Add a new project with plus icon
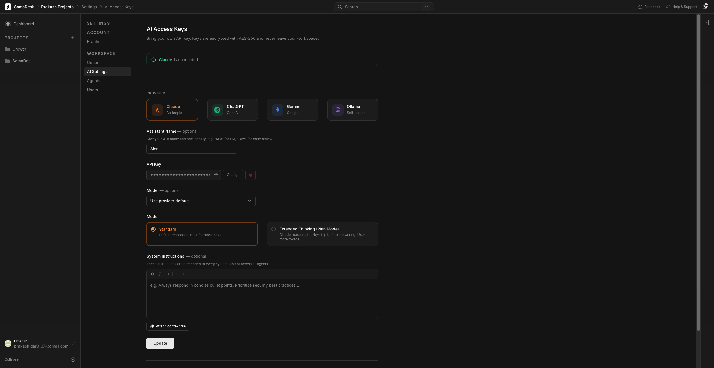Viewport: 714px width, 368px height. click(x=72, y=38)
